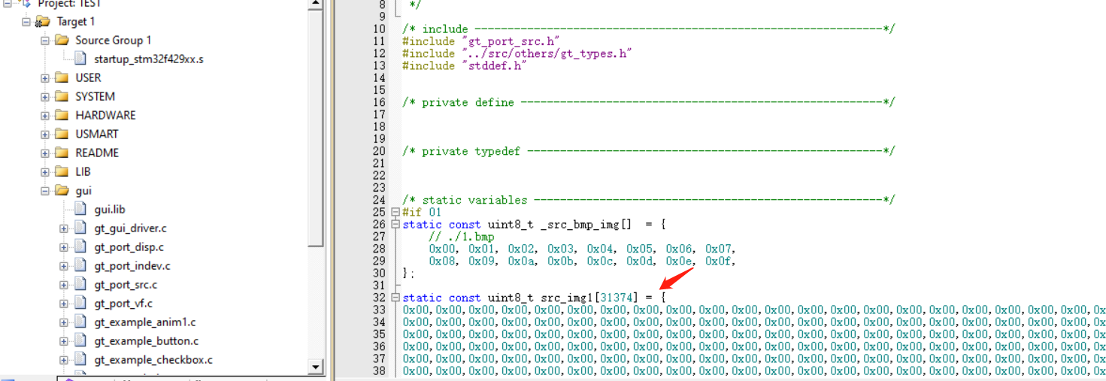Click the HARDWARE folder icon

[x=62, y=116]
